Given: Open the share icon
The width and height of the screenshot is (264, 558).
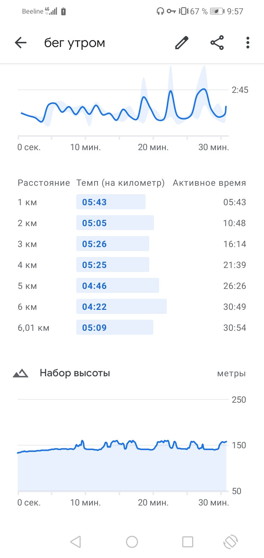Looking at the screenshot, I should click(x=217, y=43).
